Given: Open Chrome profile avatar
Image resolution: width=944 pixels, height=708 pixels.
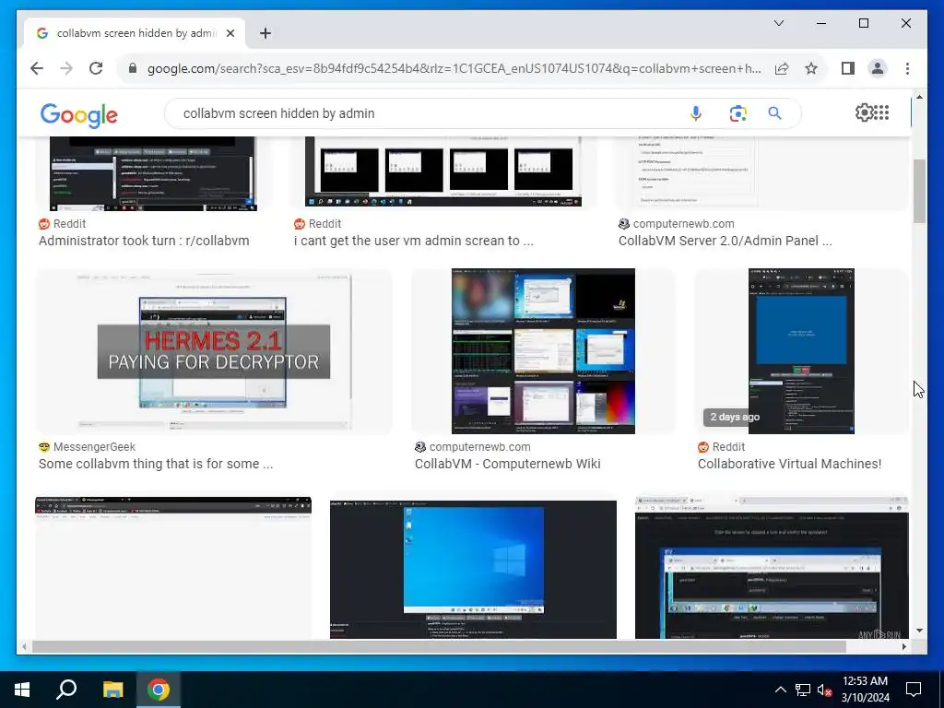Looking at the screenshot, I should (878, 68).
